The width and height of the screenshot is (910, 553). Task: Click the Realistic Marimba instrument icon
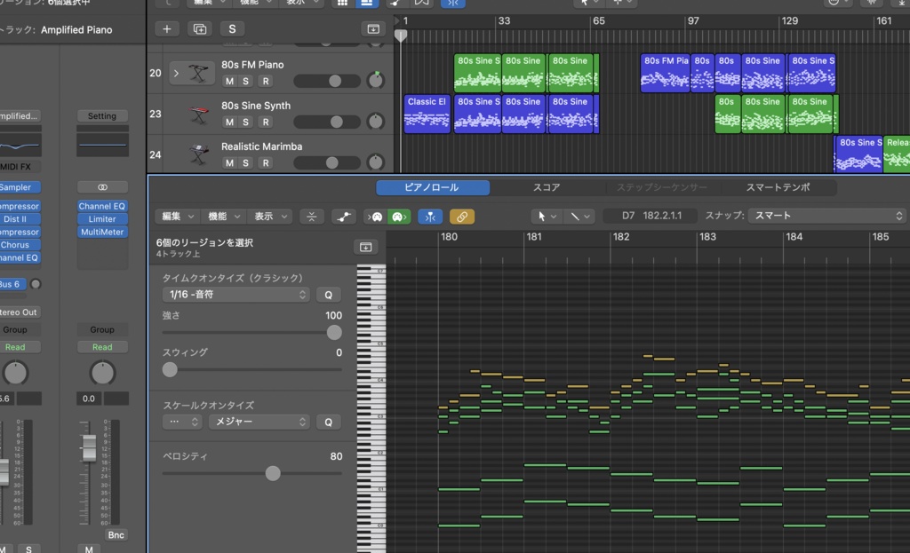point(198,154)
